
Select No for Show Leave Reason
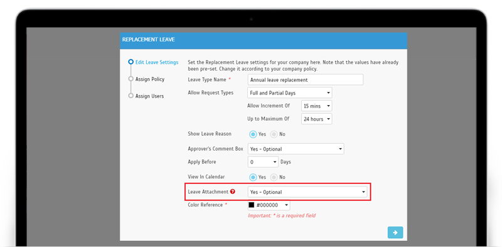tap(274, 134)
